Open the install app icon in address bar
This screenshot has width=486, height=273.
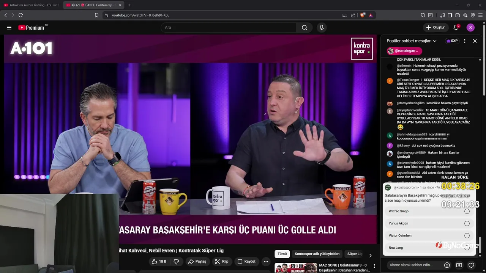[344, 15]
